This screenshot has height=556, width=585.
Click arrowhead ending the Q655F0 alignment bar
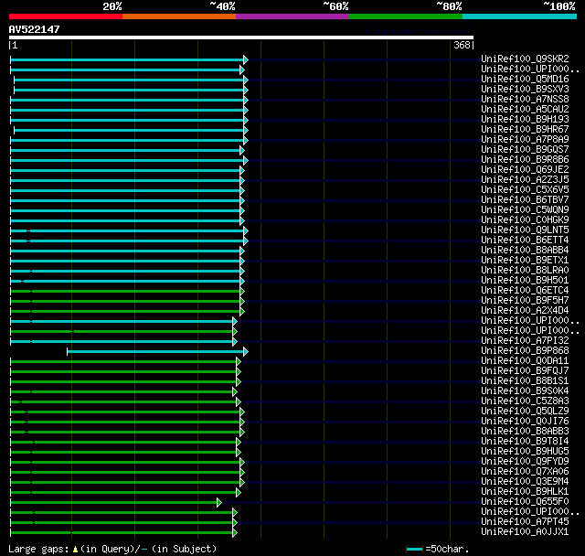(218, 502)
